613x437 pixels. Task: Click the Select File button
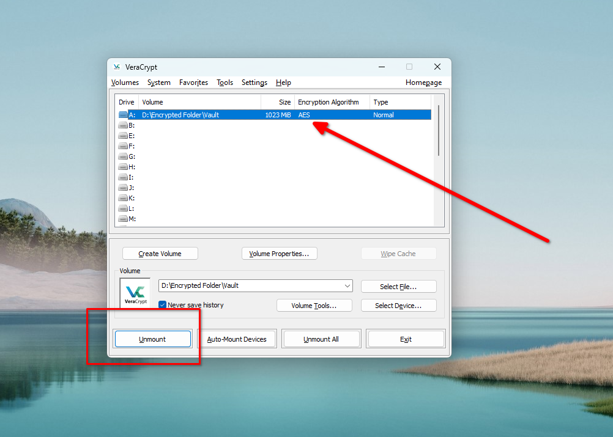pos(398,286)
